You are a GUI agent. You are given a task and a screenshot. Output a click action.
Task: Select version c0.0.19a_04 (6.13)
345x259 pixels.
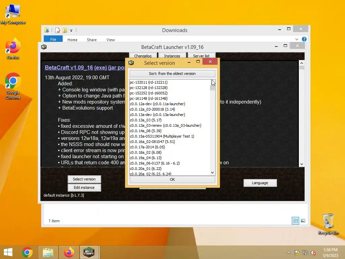170,158
